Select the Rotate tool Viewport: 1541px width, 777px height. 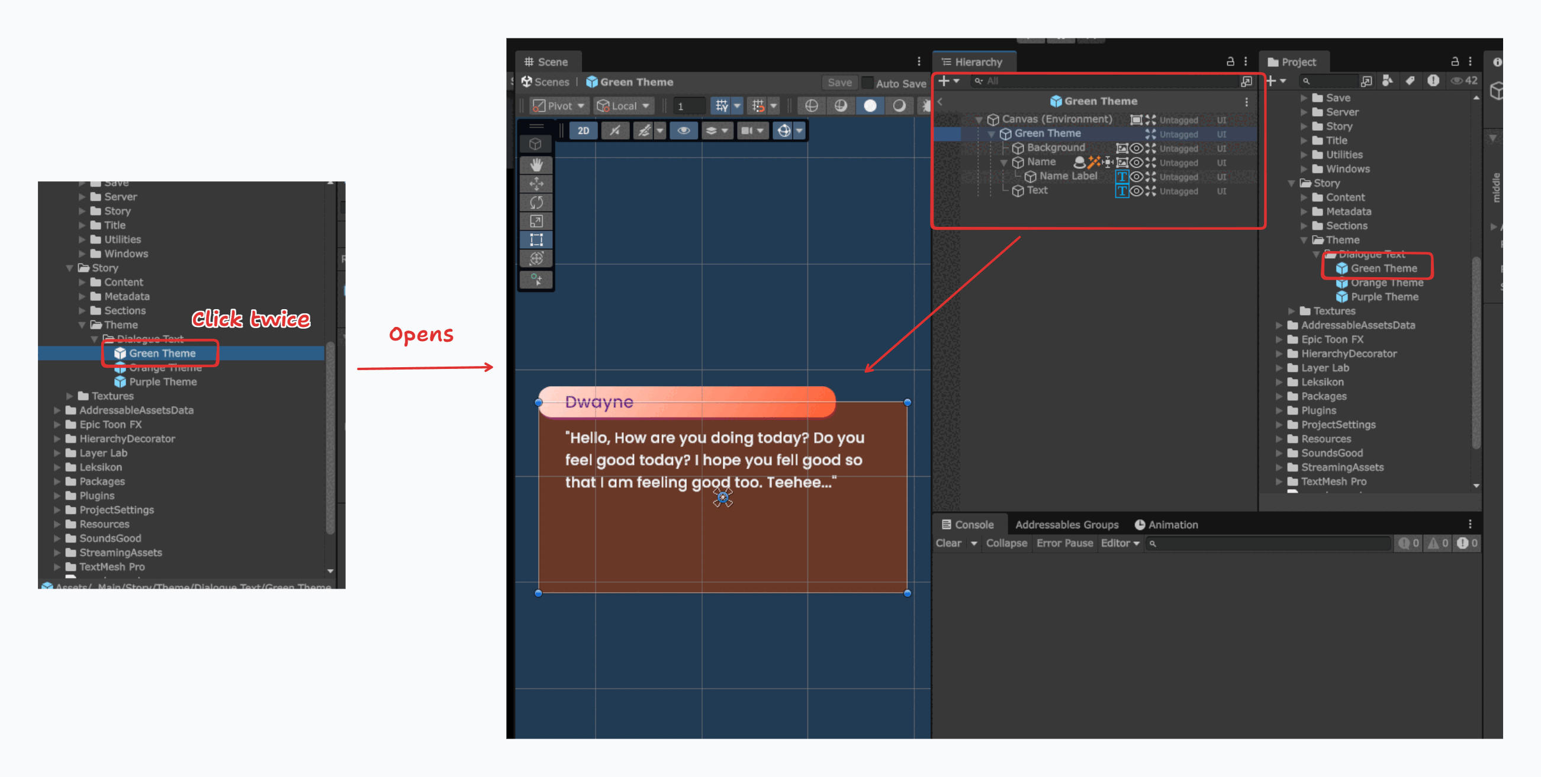coord(536,203)
